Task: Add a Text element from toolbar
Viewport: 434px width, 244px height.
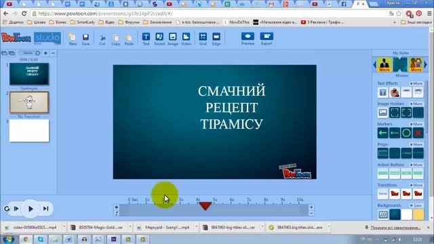Action: click(146, 39)
